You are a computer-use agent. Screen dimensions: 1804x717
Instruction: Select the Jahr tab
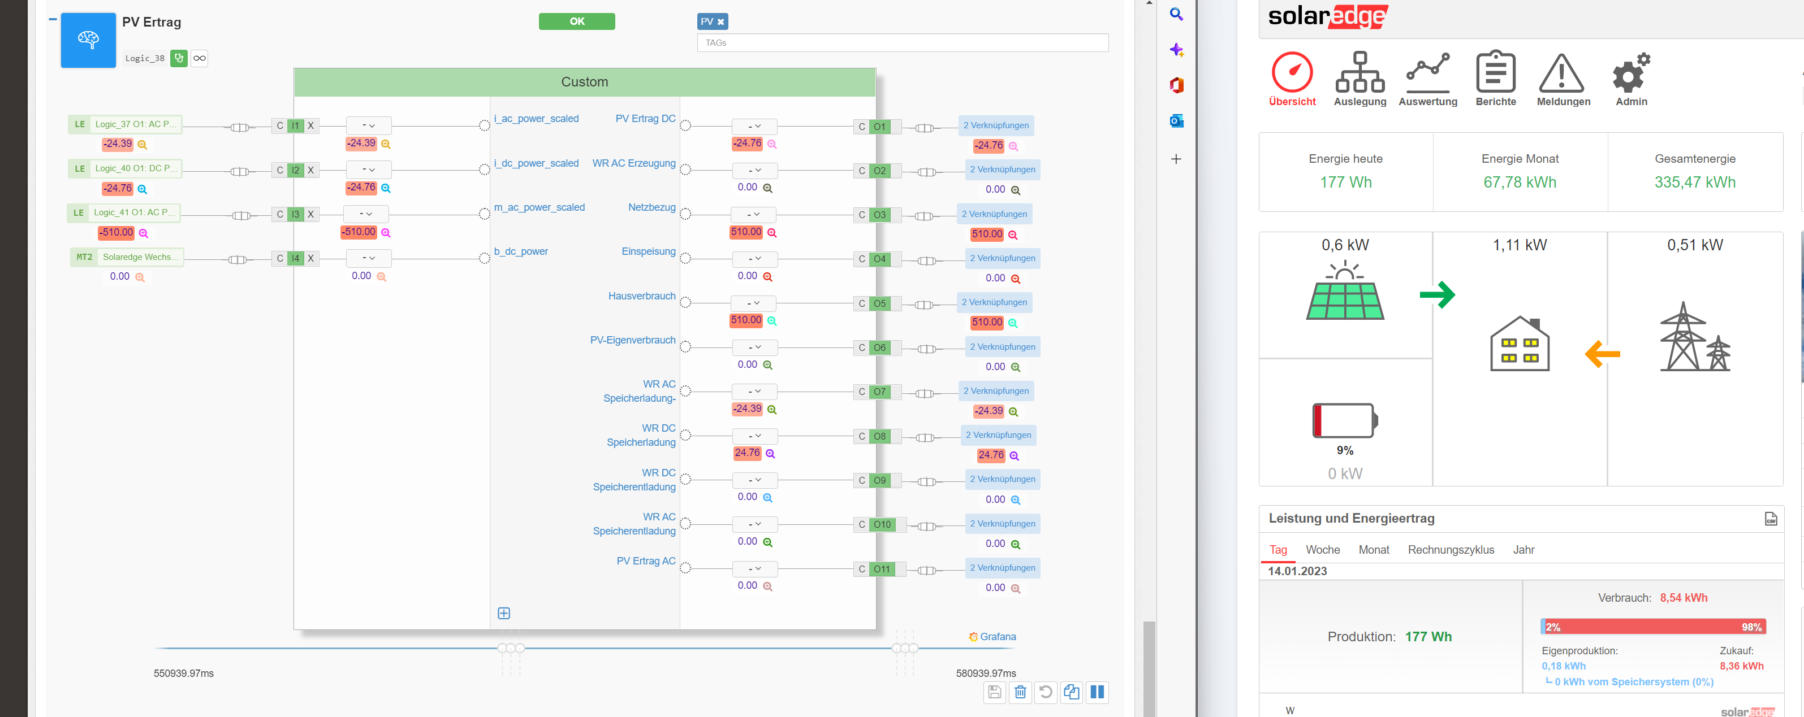click(1523, 550)
